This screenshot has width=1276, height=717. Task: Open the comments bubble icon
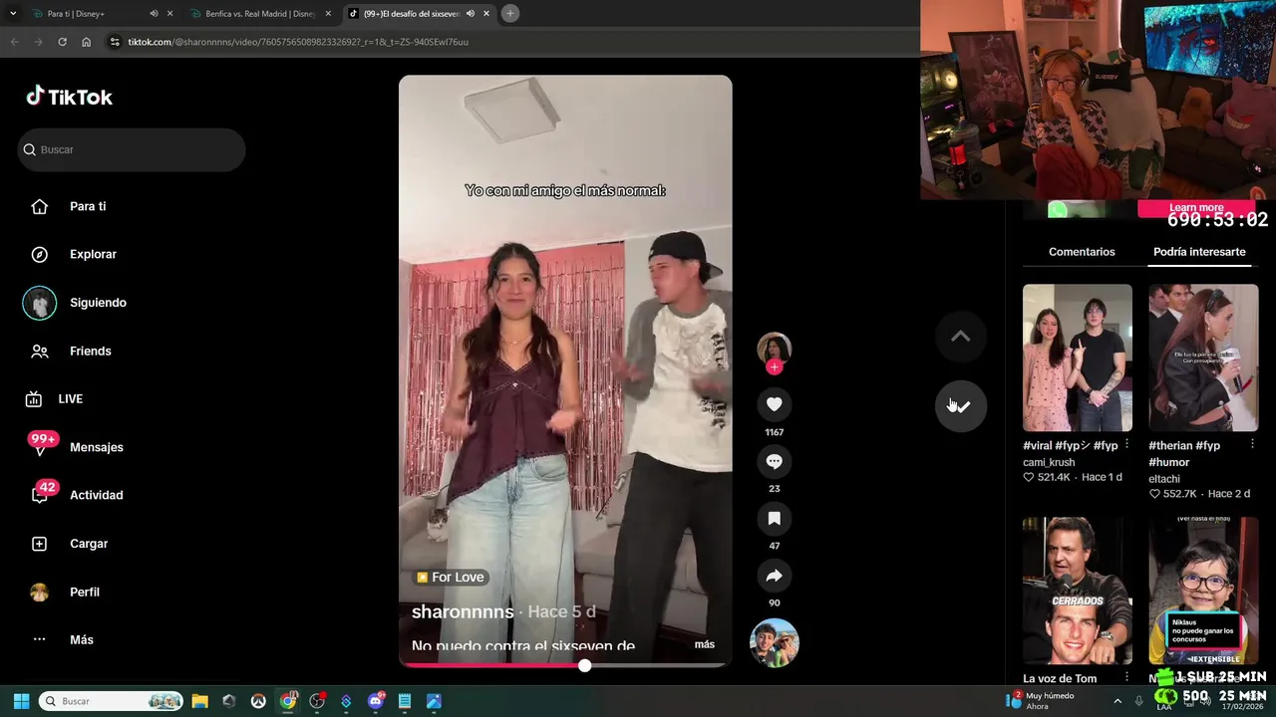point(774,461)
